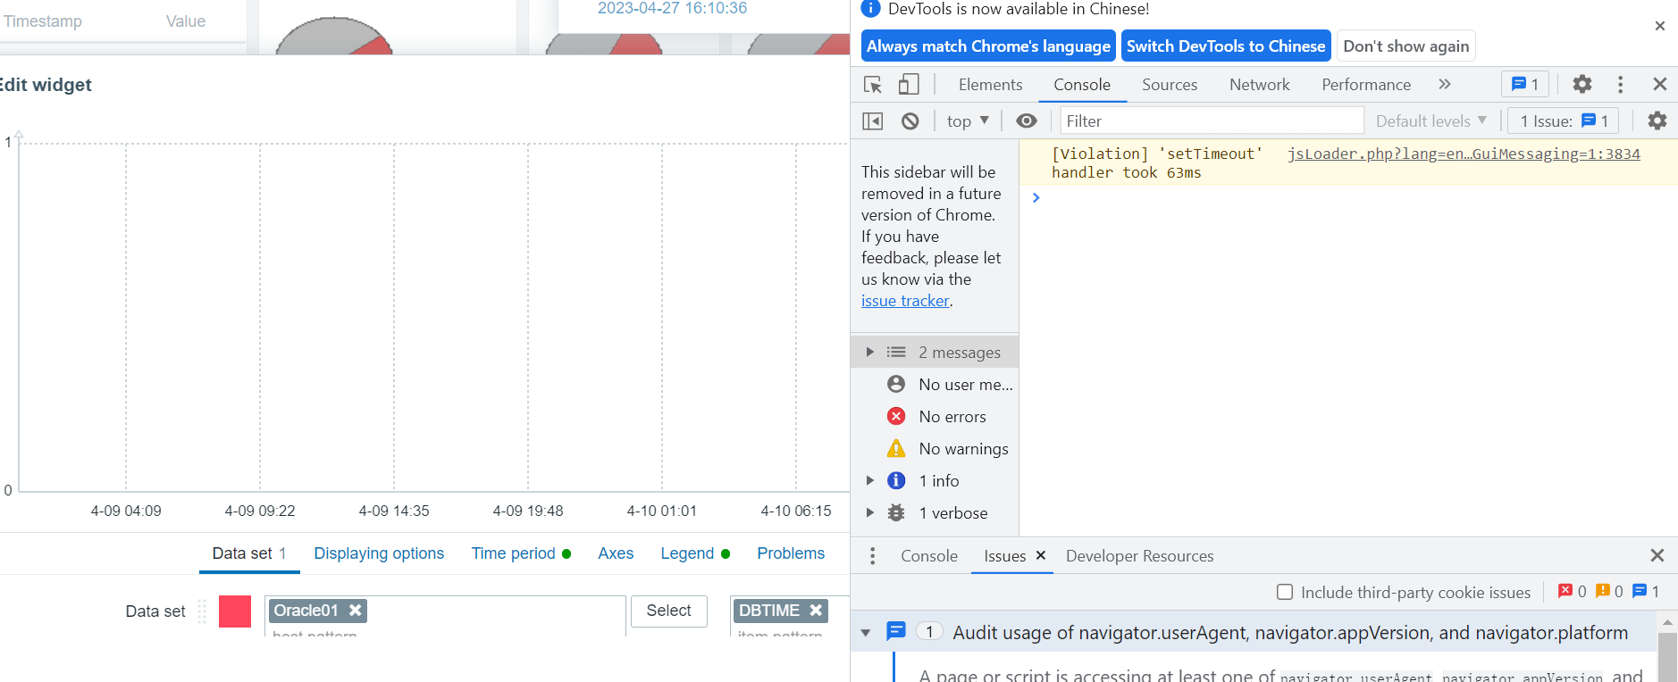The height and width of the screenshot is (682, 1678).
Task: Open the issues counter badge in tab bar
Action: coord(1525,84)
